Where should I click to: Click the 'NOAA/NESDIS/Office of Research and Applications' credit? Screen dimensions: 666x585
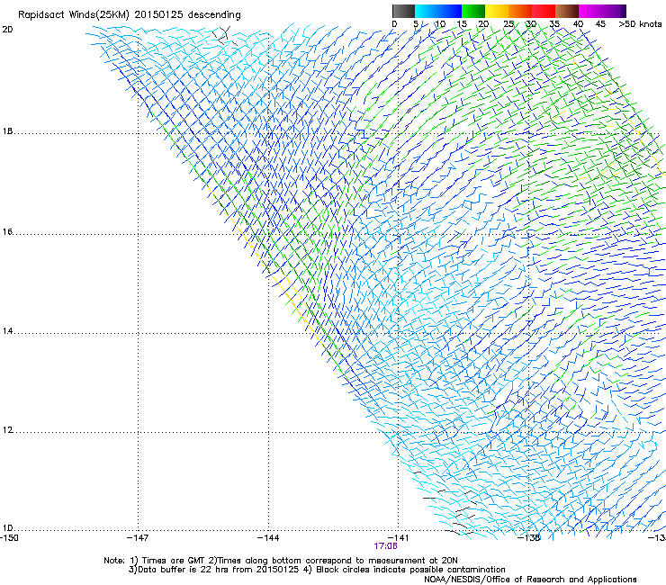[x=530, y=580]
